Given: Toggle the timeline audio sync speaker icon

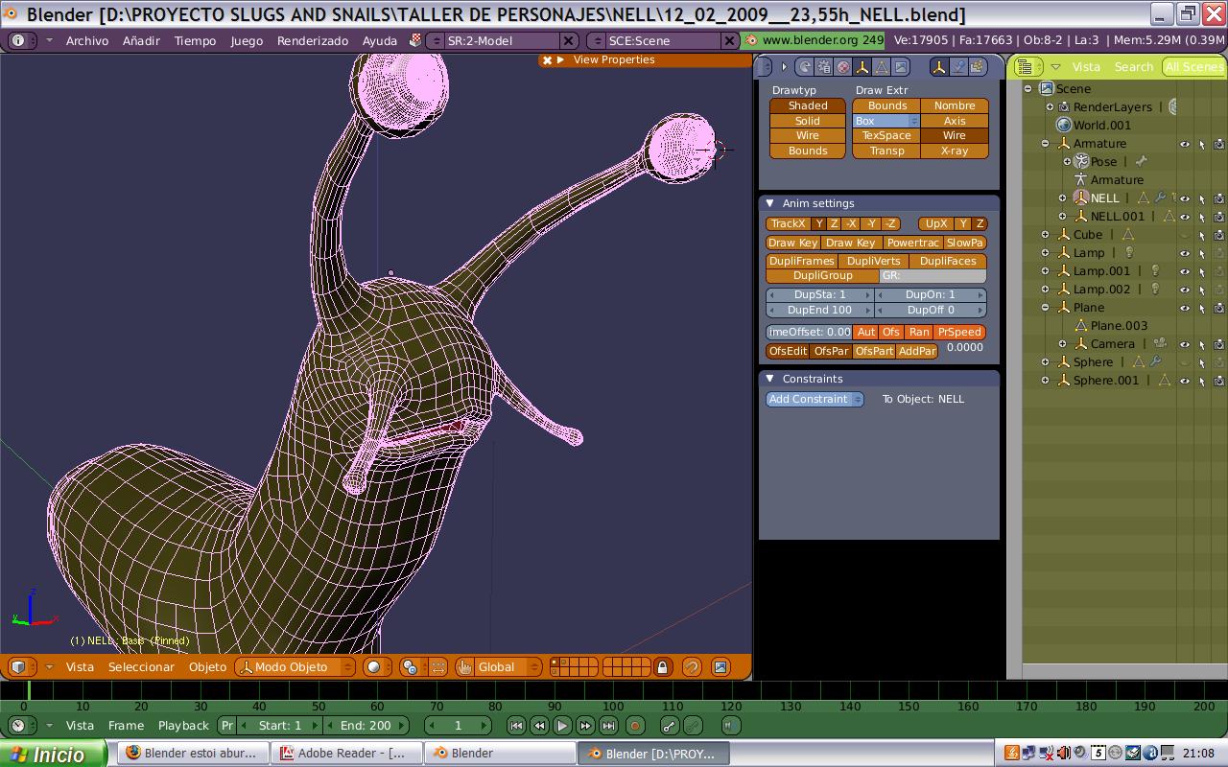Looking at the screenshot, I should (x=731, y=726).
